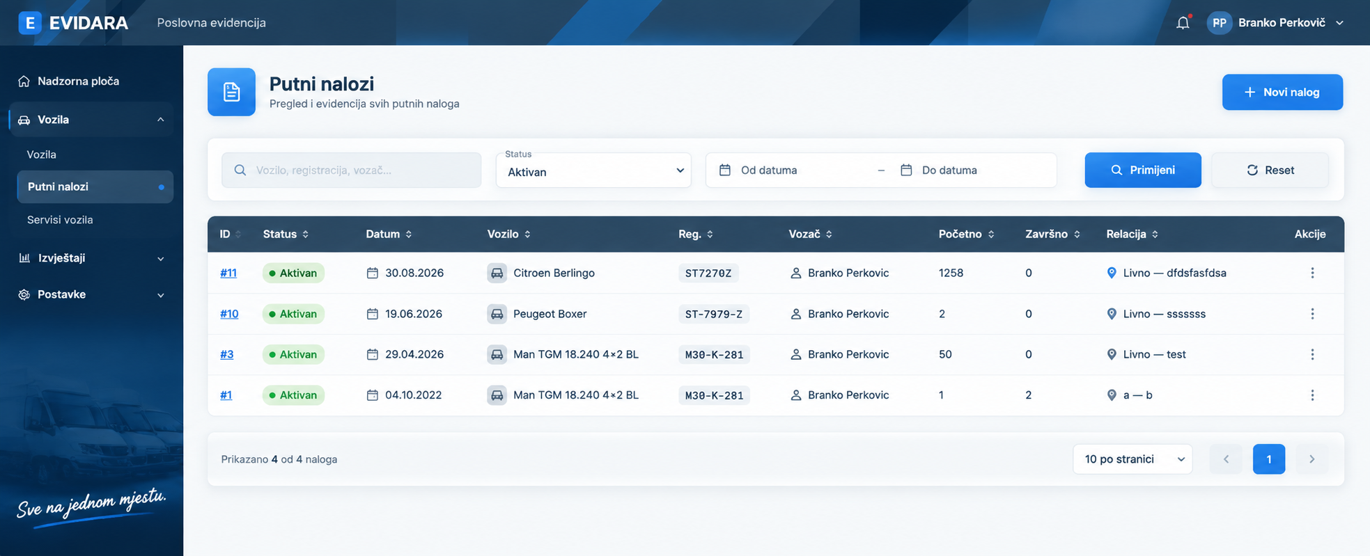Open order link #10

coord(229,314)
